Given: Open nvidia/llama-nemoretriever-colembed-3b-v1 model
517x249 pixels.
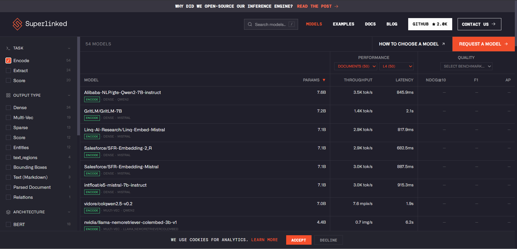Looking at the screenshot, I should click(130, 222).
